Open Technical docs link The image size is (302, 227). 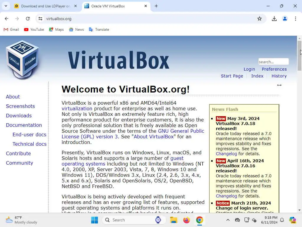pos(29,144)
